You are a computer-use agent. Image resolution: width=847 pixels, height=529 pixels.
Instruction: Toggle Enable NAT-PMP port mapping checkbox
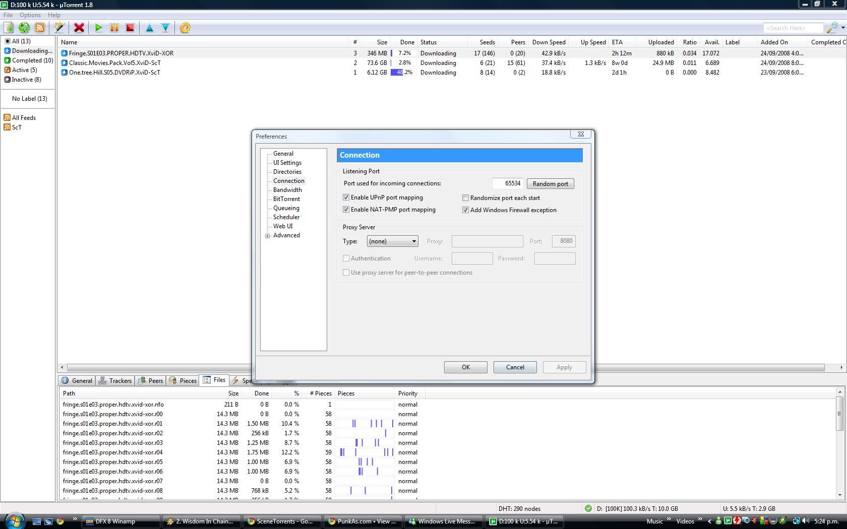coord(346,210)
